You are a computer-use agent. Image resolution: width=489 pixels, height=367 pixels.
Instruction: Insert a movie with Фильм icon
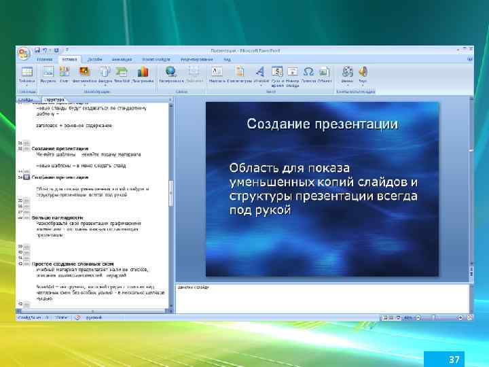click(x=347, y=71)
